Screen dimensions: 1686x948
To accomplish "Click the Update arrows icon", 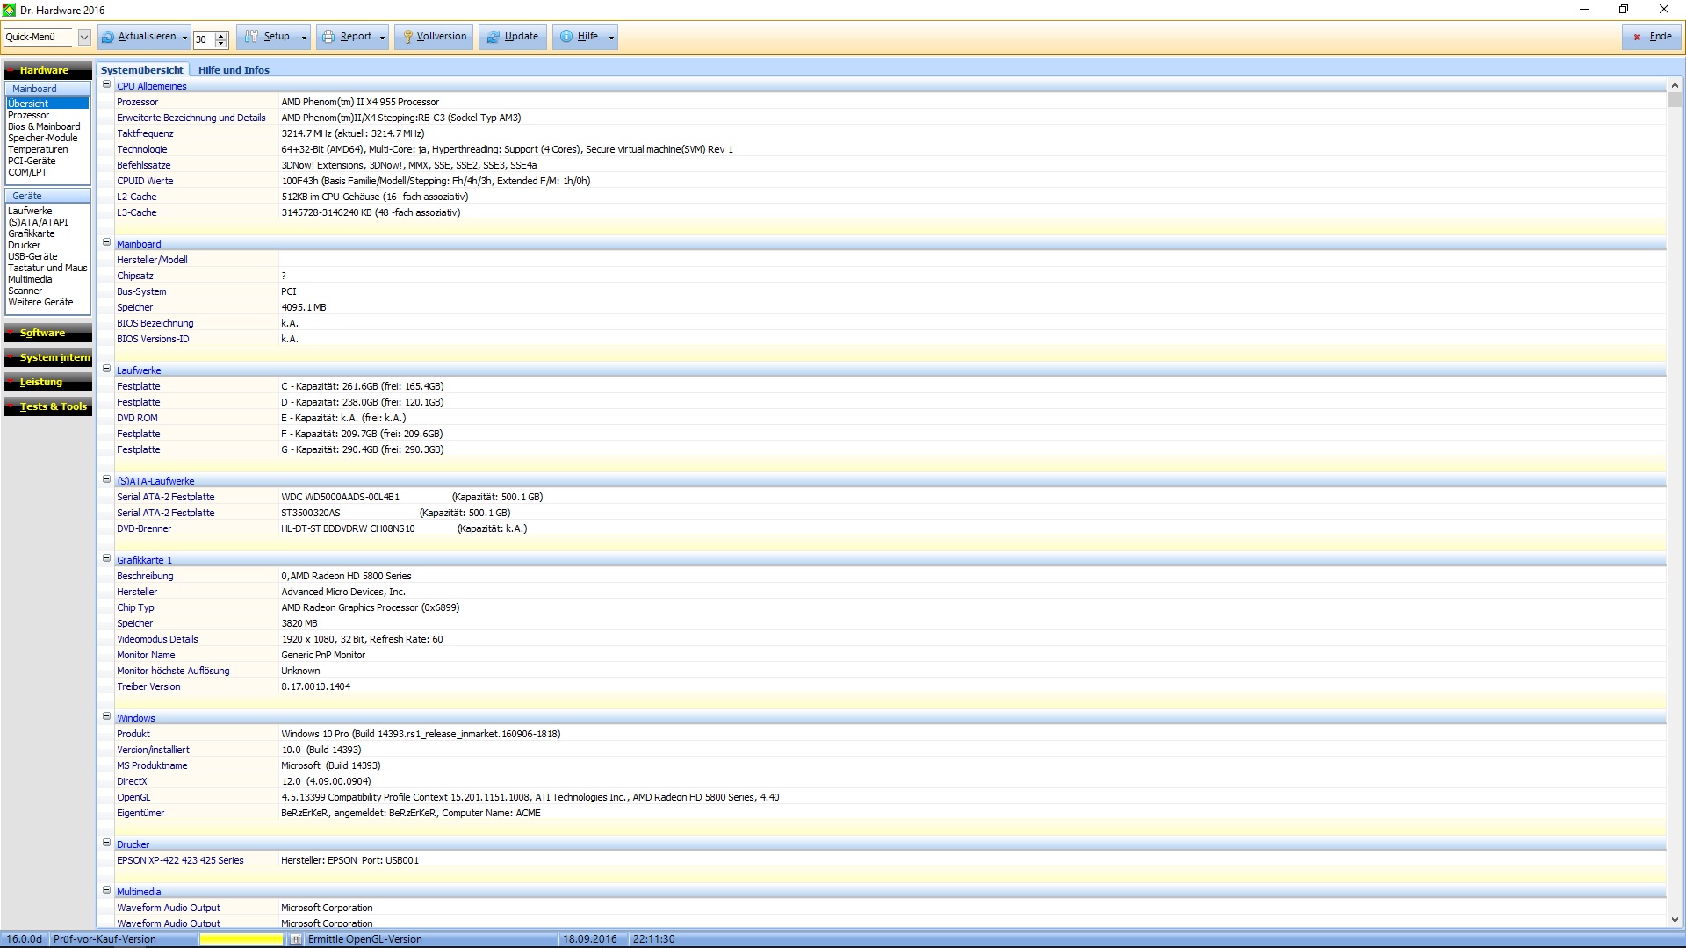I will click(493, 37).
